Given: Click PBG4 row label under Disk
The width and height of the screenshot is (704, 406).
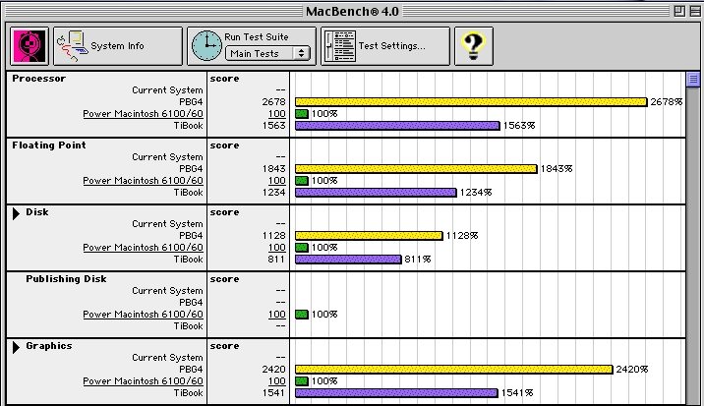Looking at the screenshot, I should (x=191, y=236).
